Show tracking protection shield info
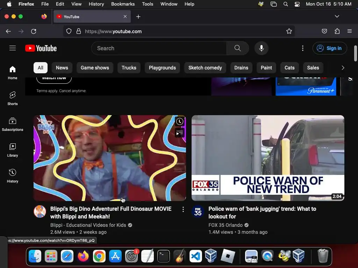The height and width of the screenshot is (268, 358). coord(69,31)
